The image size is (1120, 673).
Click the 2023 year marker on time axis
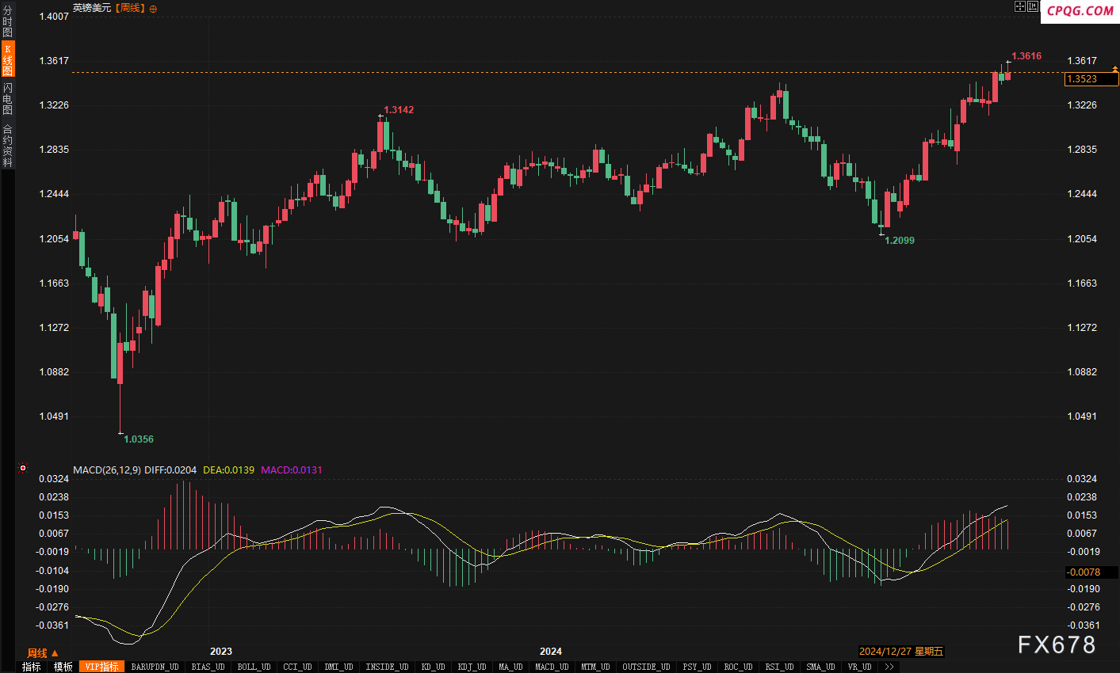[x=221, y=652]
